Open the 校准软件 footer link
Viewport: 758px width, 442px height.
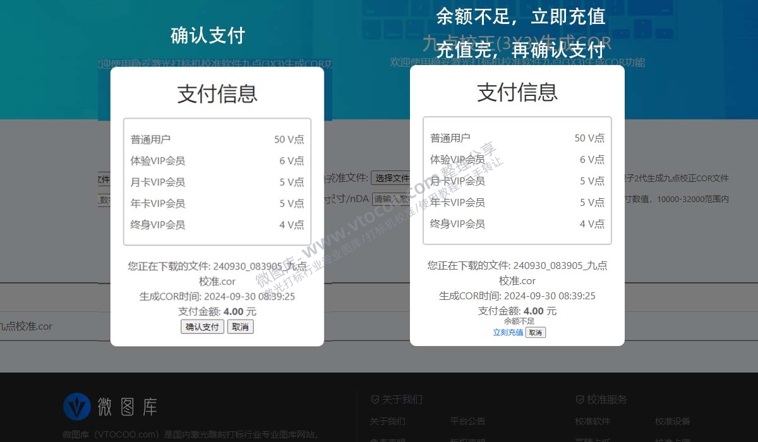(x=593, y=421)
